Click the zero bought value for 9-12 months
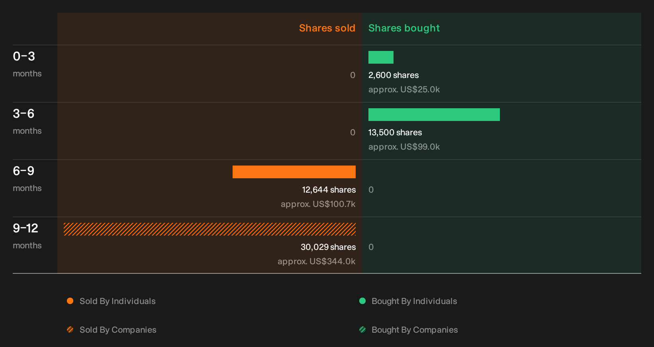This screenshot has height=347, width=654. (x=371, y=247)
